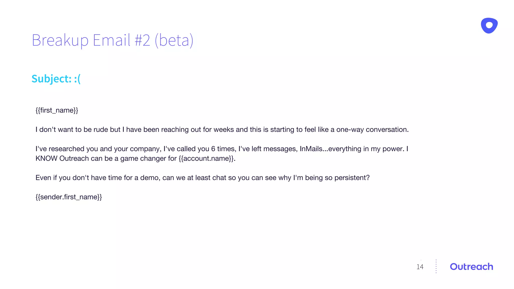
Task: Click the vertical dotted divider in the footer
Action: click(x=436, y=266)
